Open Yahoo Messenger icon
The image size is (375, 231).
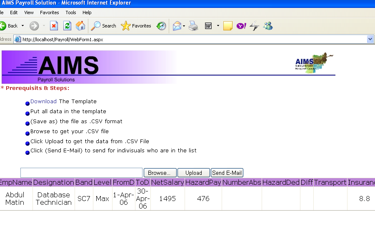241,26
